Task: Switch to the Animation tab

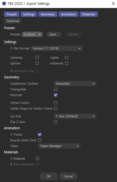Action: coord(68,14)
